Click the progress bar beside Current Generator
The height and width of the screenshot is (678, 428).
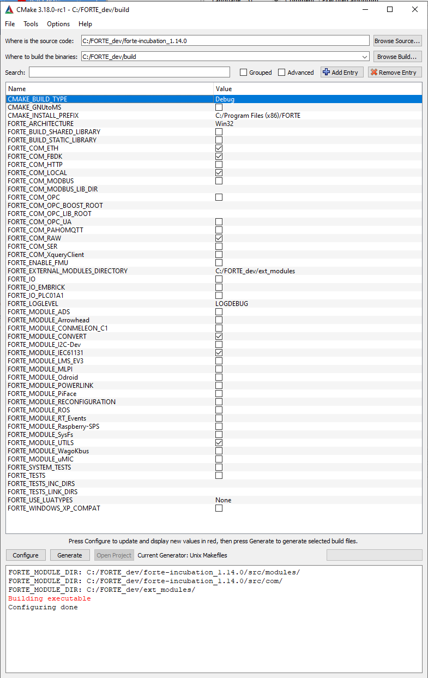[x=374, y=555]
